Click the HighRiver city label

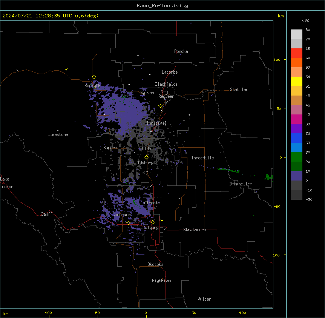(x=162, y=281)
